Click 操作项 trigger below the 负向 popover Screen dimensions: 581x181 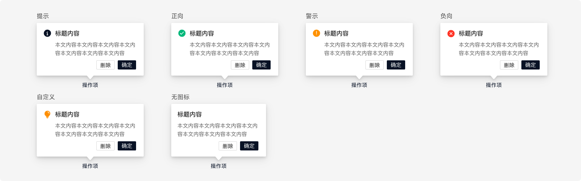(494, 85)
